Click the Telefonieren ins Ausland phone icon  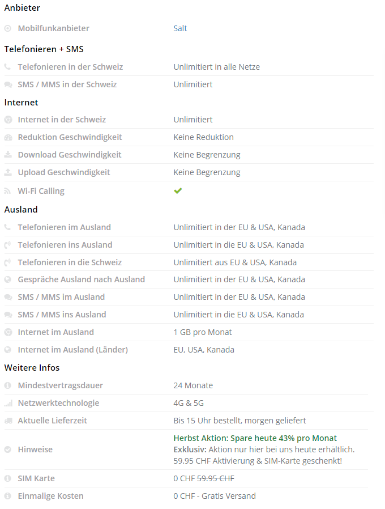[x=8, y=245]
